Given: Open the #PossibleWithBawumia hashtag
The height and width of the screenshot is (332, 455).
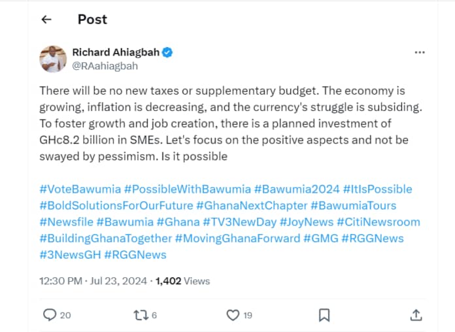Looking at the screenshot, I should [x=187, y=190].
